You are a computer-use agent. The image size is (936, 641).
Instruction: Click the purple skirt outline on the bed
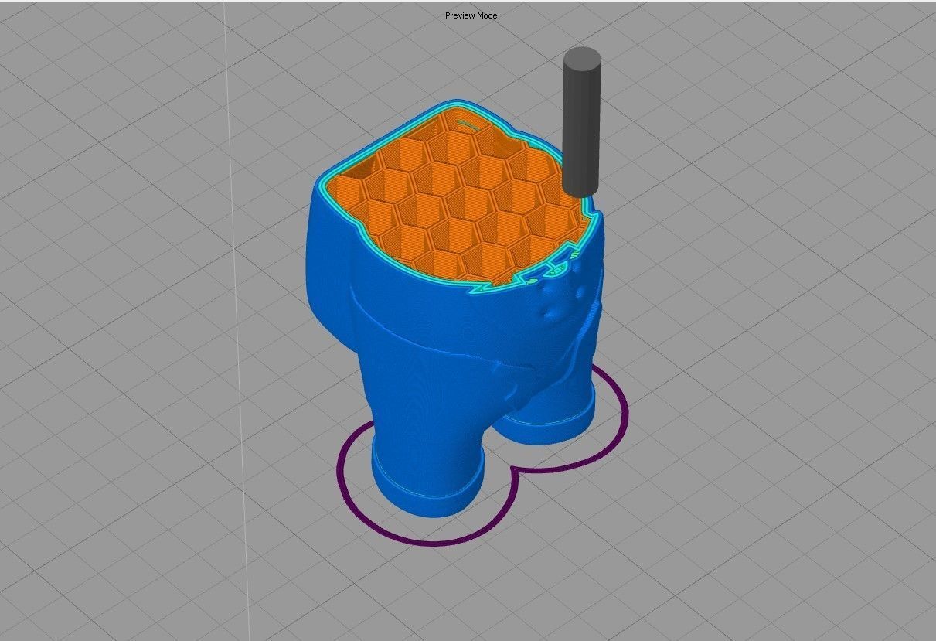[x=483, y=456]
